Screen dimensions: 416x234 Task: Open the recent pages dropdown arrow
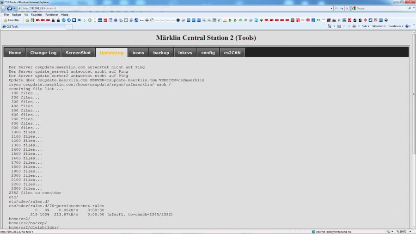(x=14, y=8)
